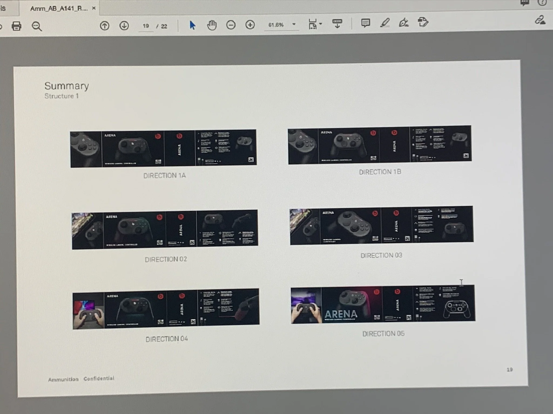Zoom out with the minus button
Screen dimensions: 553x414
click(x=231, y=25)
